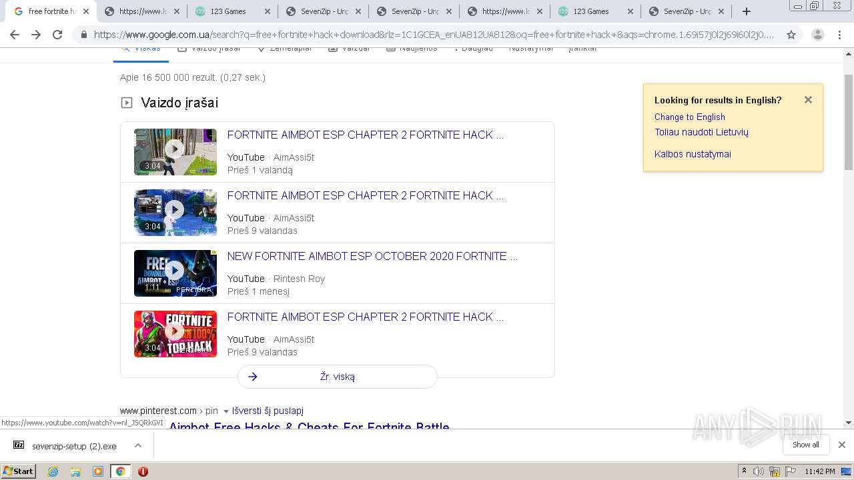Open the Chrome profile avatar
The height and width of the screenshot is (480, 854).
click(x=817, y=35)
